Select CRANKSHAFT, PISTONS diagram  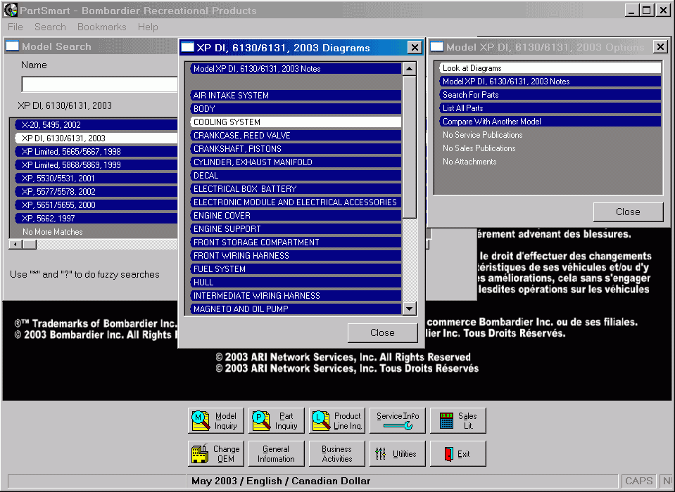(296, 149)
